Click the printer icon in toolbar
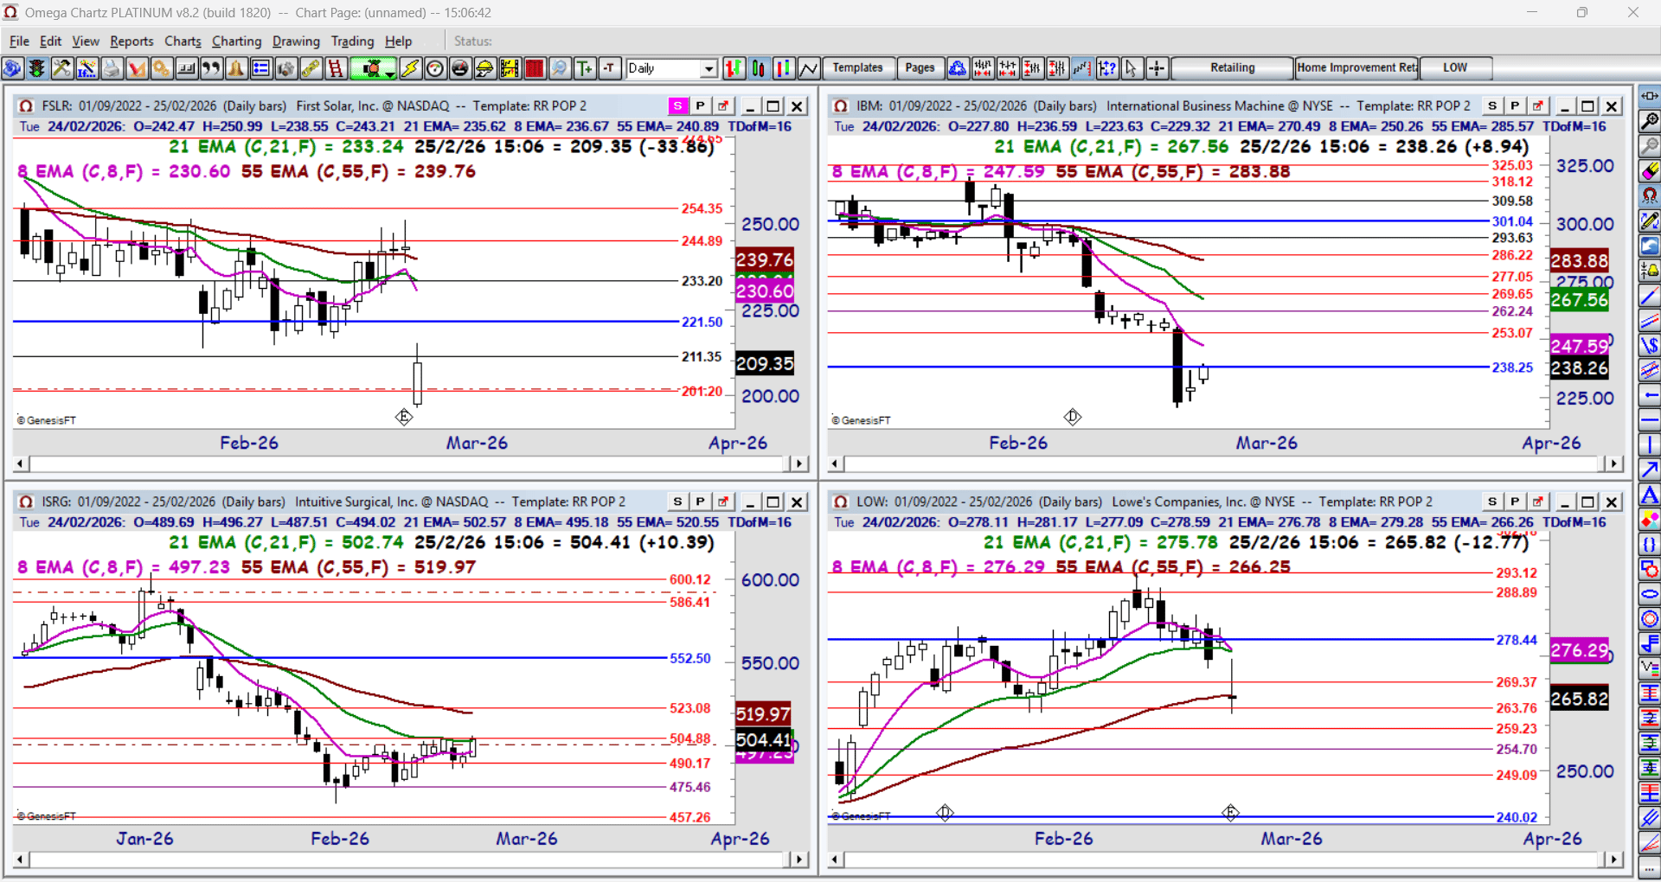The image size is (1661, 882). click(x=112, y=68)
